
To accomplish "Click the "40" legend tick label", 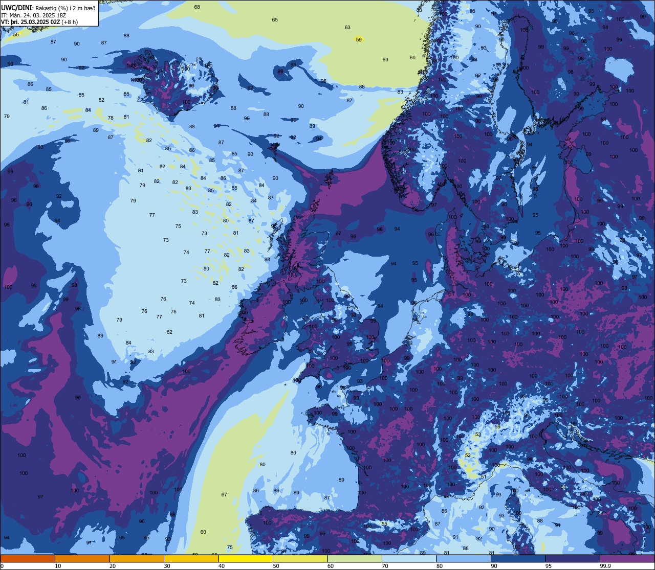I will (222, 566).
